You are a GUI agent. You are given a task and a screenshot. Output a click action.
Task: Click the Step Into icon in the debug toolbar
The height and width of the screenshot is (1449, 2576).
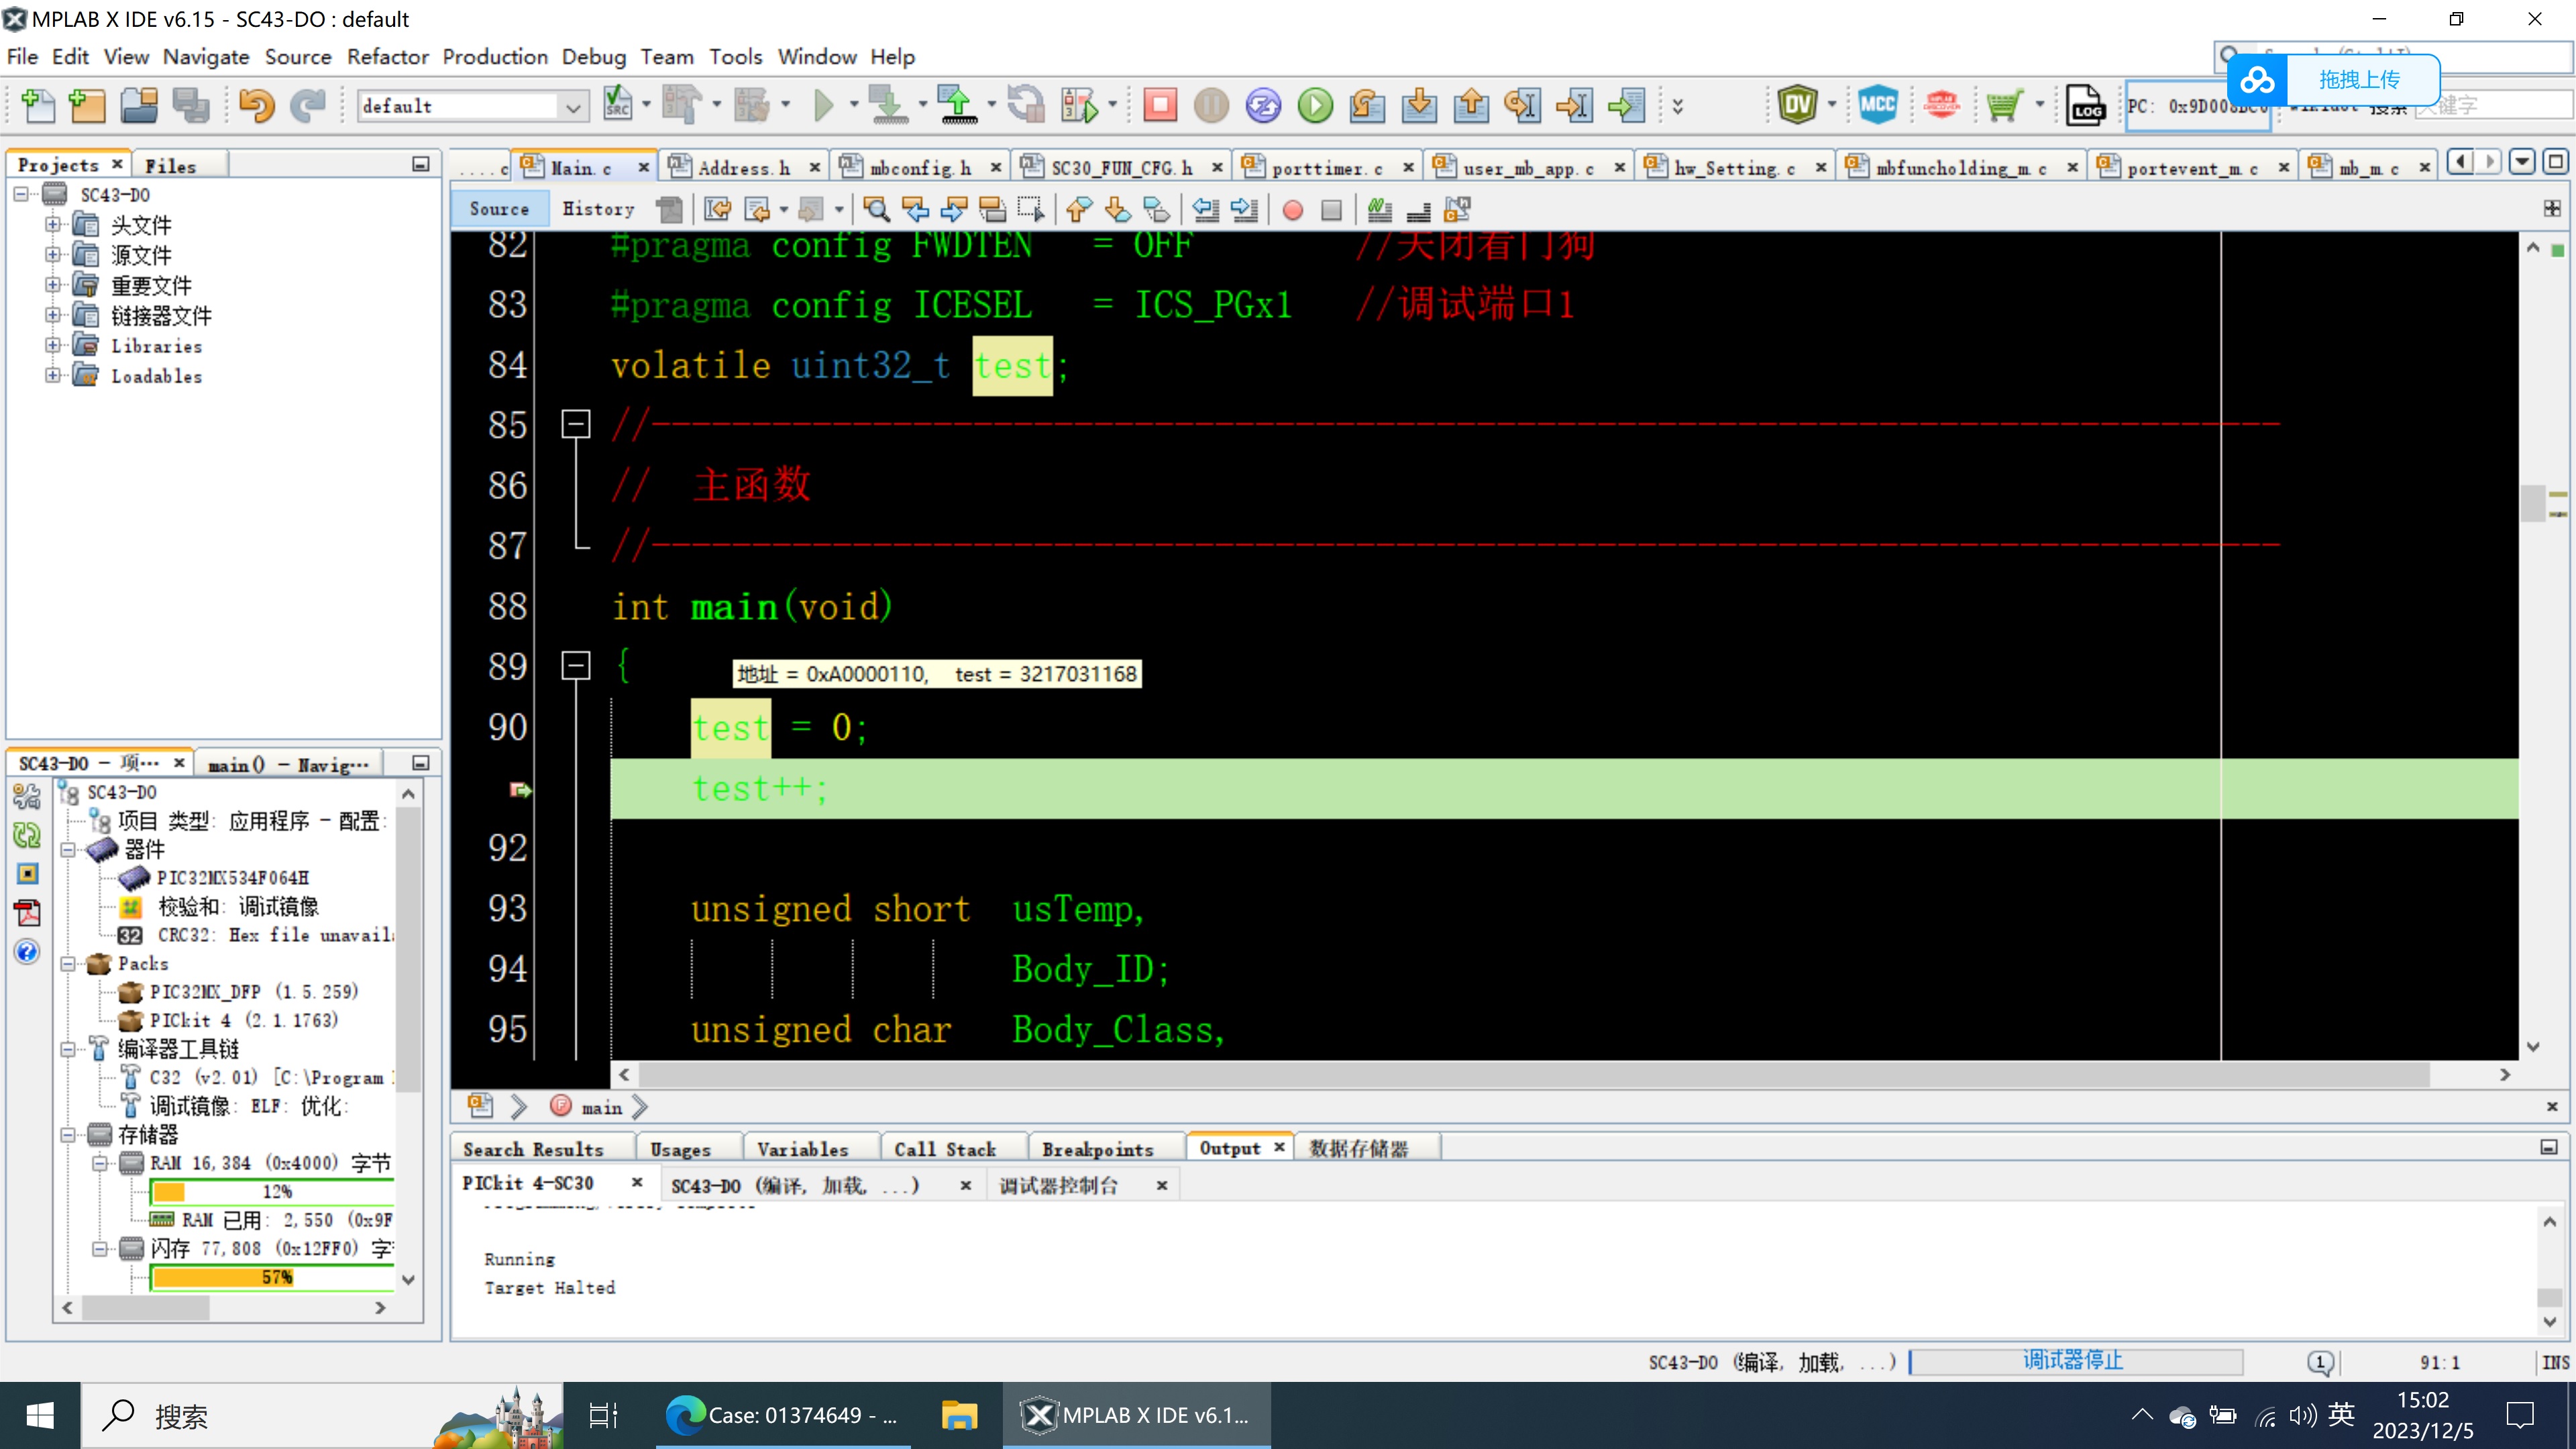pyautogui.click(x=1419, y=105)
